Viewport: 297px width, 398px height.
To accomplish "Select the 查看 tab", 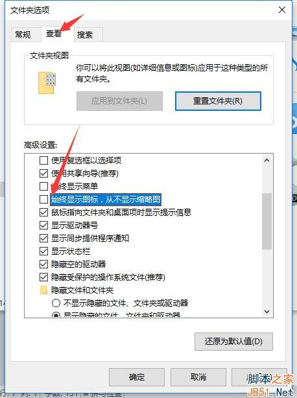I will (54, 34).
